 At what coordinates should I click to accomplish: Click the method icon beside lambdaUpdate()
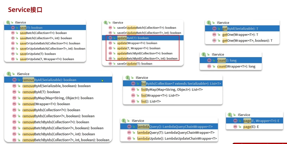click(129, 139)
